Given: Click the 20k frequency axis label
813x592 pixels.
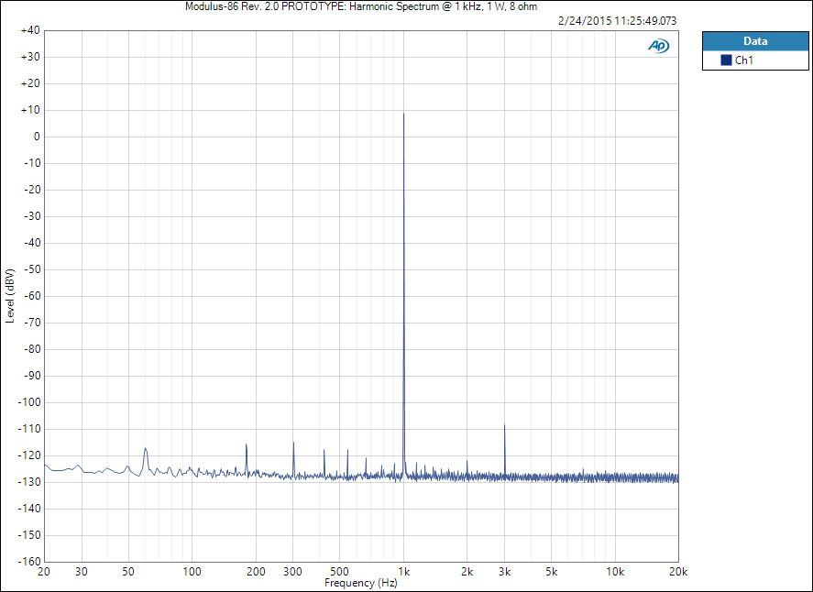Looking at the screenshot, I should click(678, 572).
